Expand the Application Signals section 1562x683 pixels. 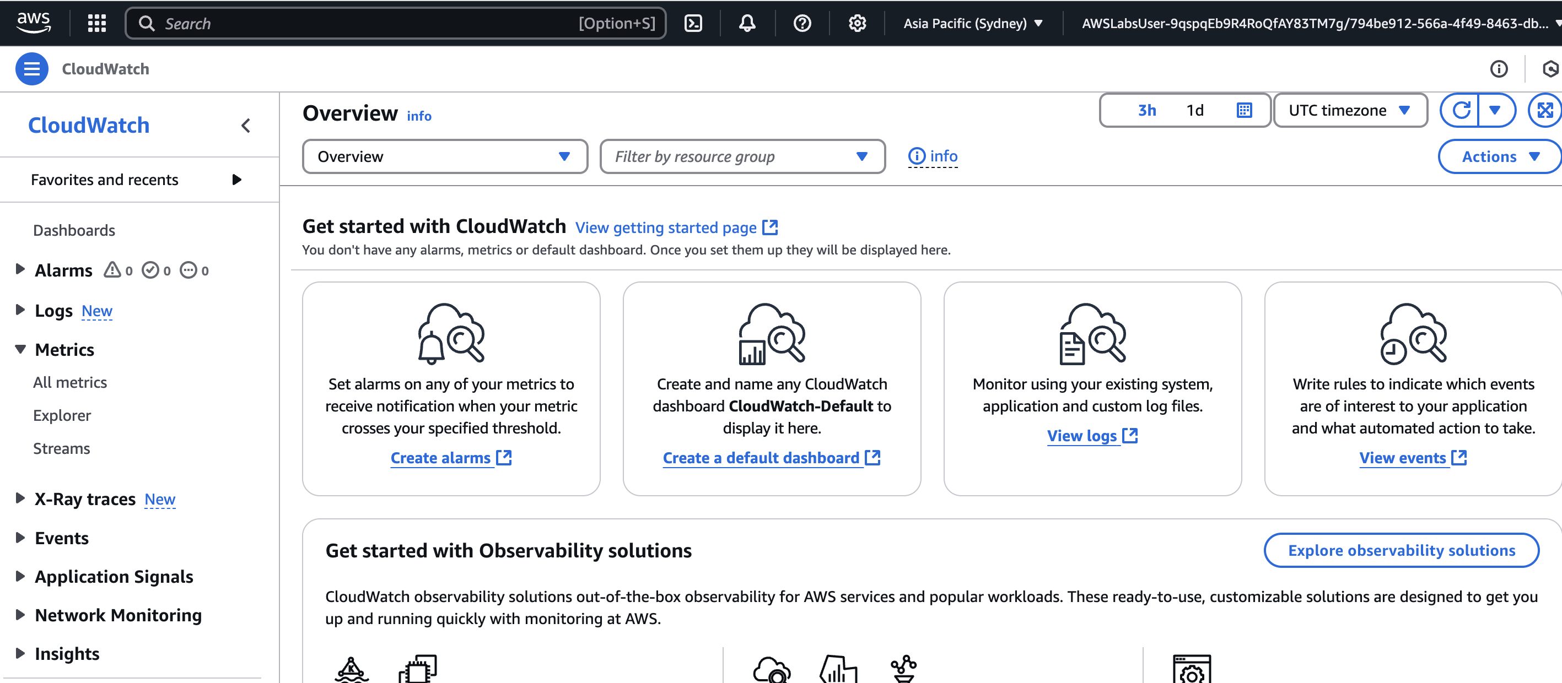point(20,576)
